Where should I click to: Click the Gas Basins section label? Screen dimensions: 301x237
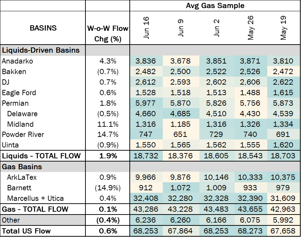[x=22, y=167]
